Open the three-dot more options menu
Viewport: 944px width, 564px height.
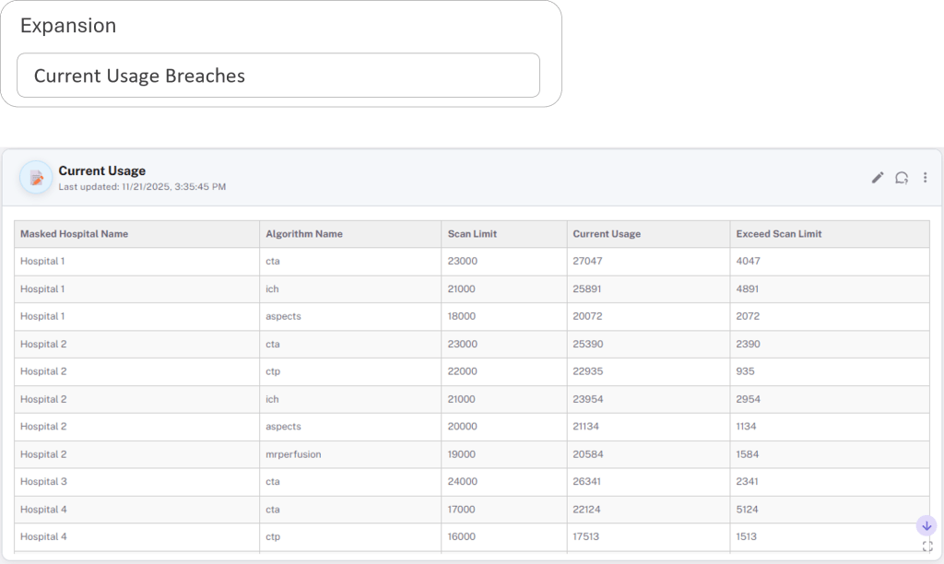(x=925, y=178)
